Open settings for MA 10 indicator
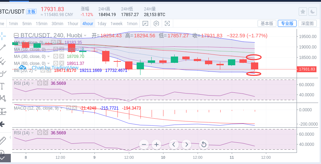The width and height of the screenshot is (321, 164). point(56,49)
